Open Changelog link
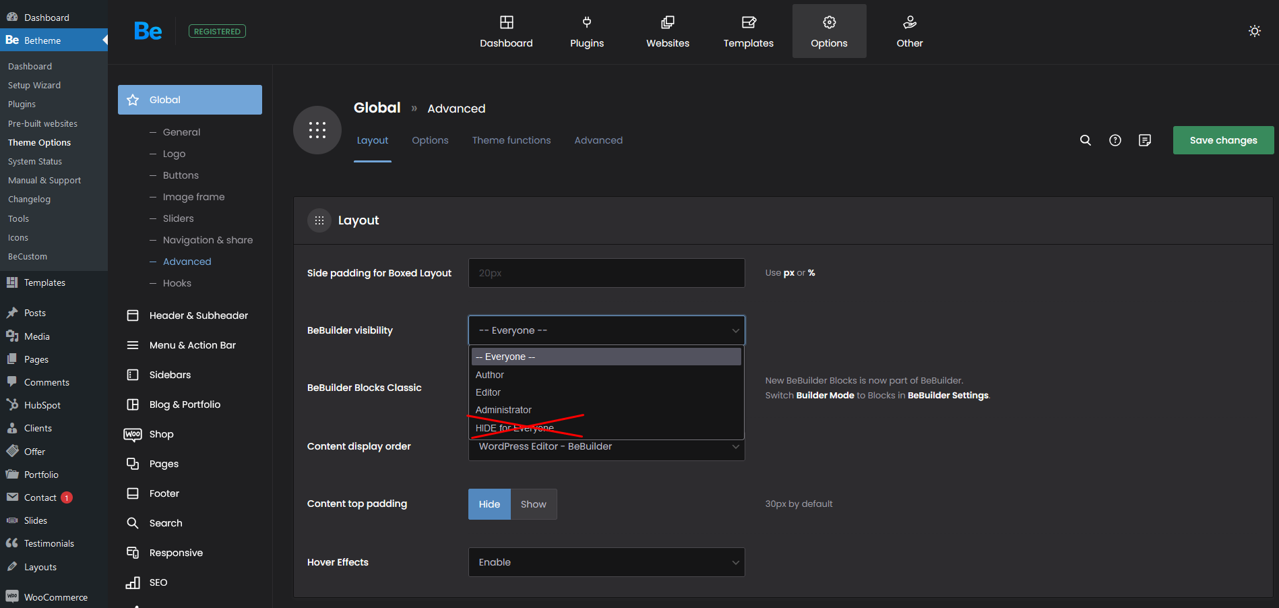Screen dimensions: 1279x608 point(29,200)
